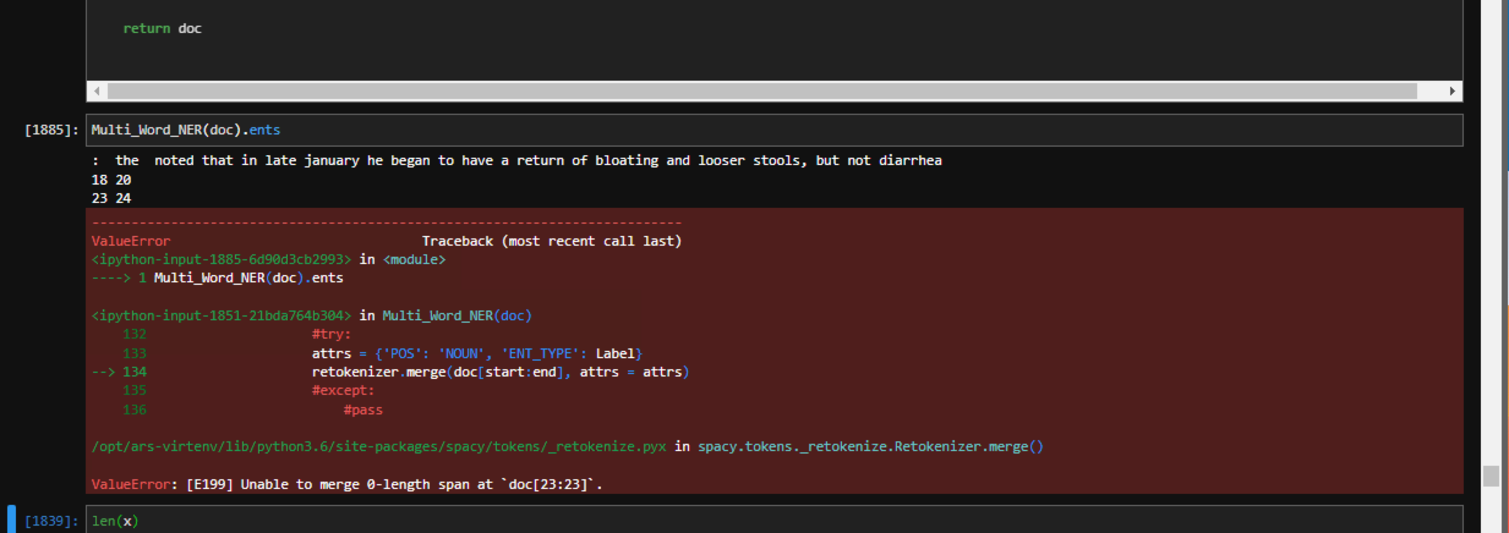
Task: Click 'Traceback (most recent call last)' text
Action: click(x=551, y=241)
